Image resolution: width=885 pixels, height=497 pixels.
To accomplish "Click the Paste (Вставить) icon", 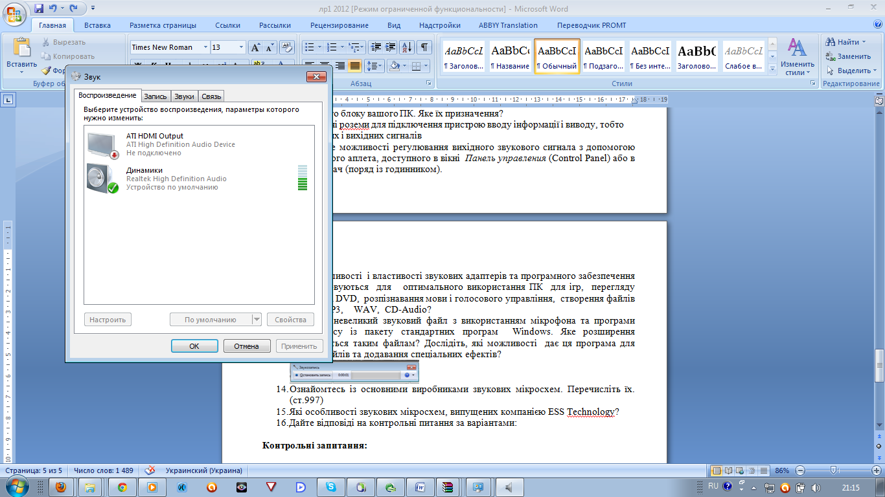I will [22, 48].
